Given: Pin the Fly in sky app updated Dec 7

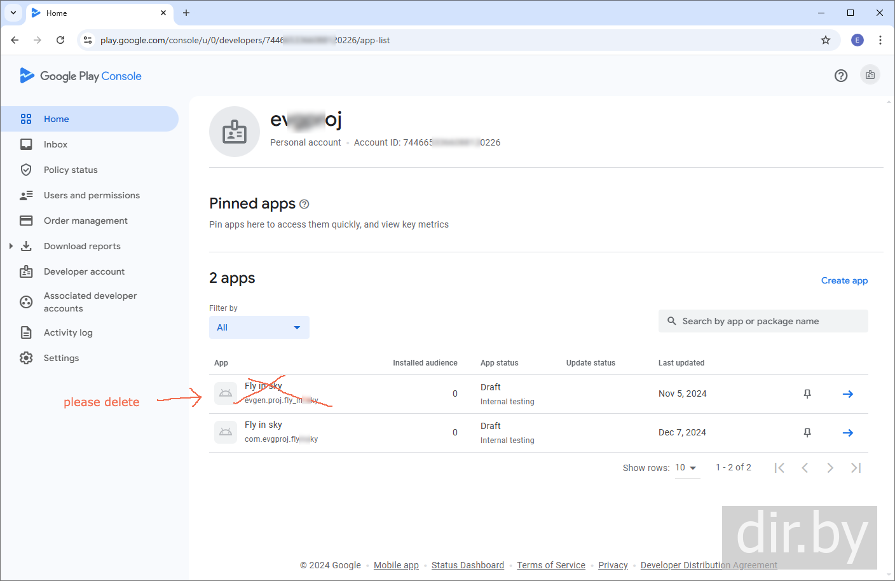Looking at the screenshot, I should pyautogui.click(x=807, y=433).
